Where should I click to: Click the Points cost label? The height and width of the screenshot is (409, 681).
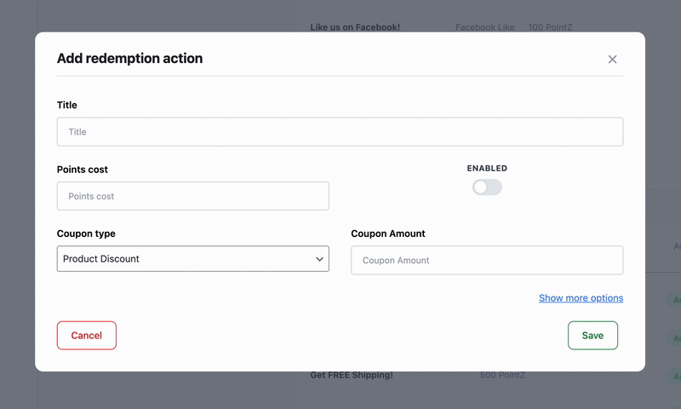click(x=83, y=170)
